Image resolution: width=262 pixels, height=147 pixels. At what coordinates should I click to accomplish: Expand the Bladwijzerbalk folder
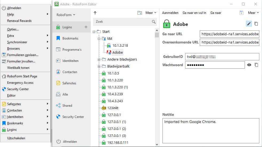point(99,66)
